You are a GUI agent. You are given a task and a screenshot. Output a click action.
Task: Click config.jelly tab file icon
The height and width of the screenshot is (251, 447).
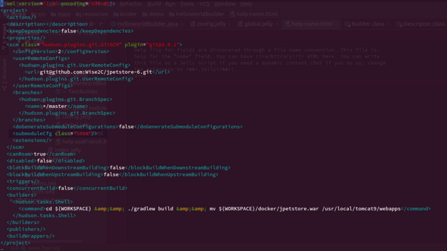(193, 24)
